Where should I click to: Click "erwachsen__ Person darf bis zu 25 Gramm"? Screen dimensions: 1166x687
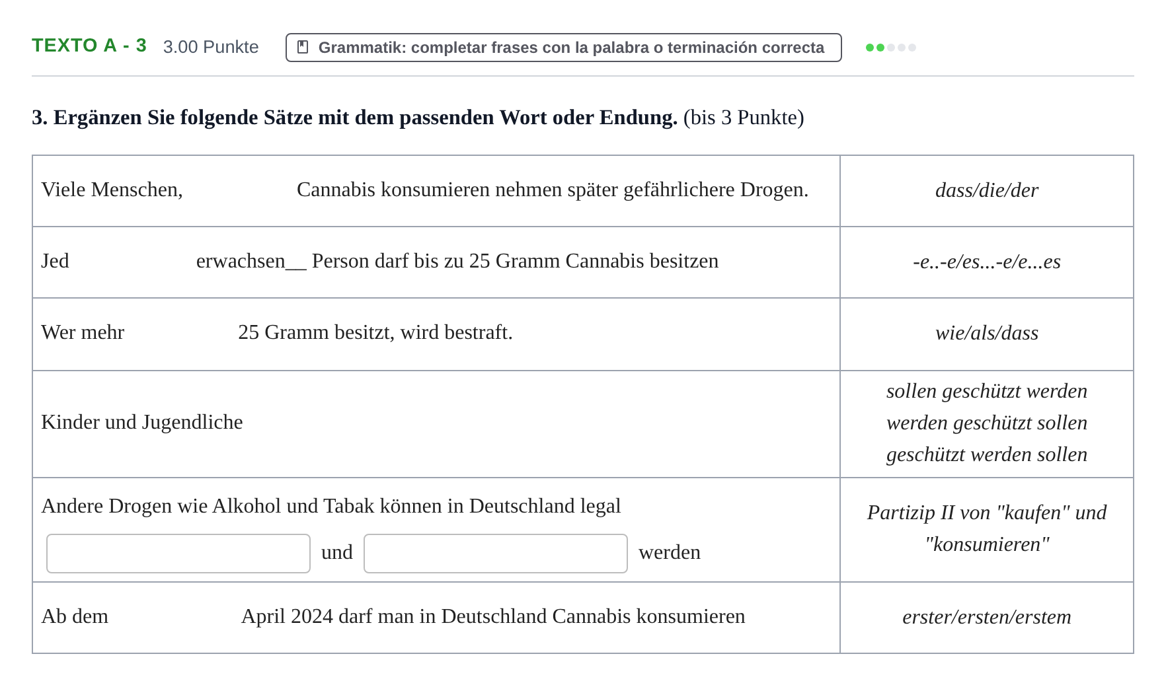377,261
